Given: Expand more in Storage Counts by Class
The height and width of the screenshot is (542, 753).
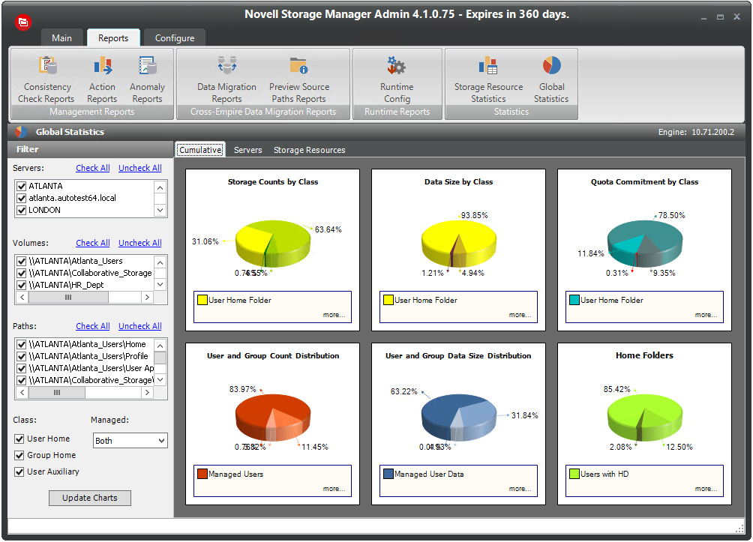Looking at the screenshot, I should pos(334,315).
